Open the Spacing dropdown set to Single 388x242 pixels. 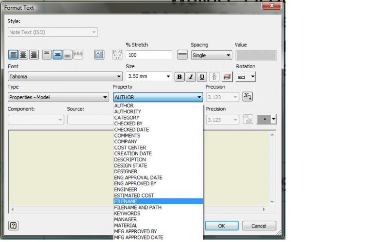(211, 55)
